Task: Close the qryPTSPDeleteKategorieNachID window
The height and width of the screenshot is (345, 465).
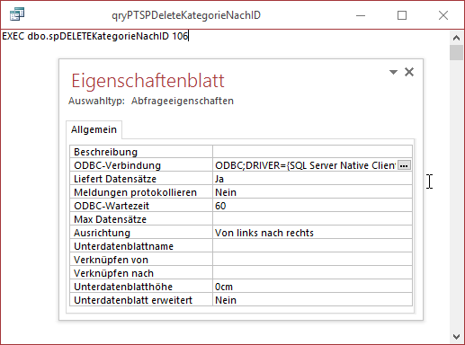Action: (443, 15)
